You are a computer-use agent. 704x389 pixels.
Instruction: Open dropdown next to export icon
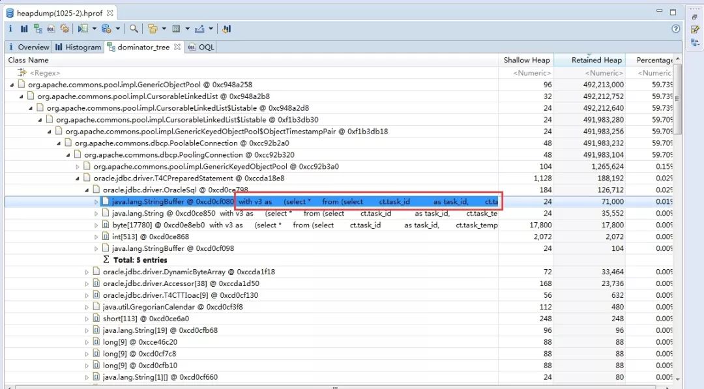pyautogui.click(x=211, y=29)
